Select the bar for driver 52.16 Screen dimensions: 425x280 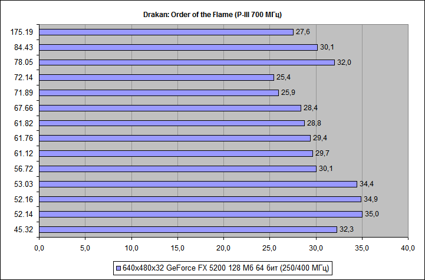tap(200, 199)
